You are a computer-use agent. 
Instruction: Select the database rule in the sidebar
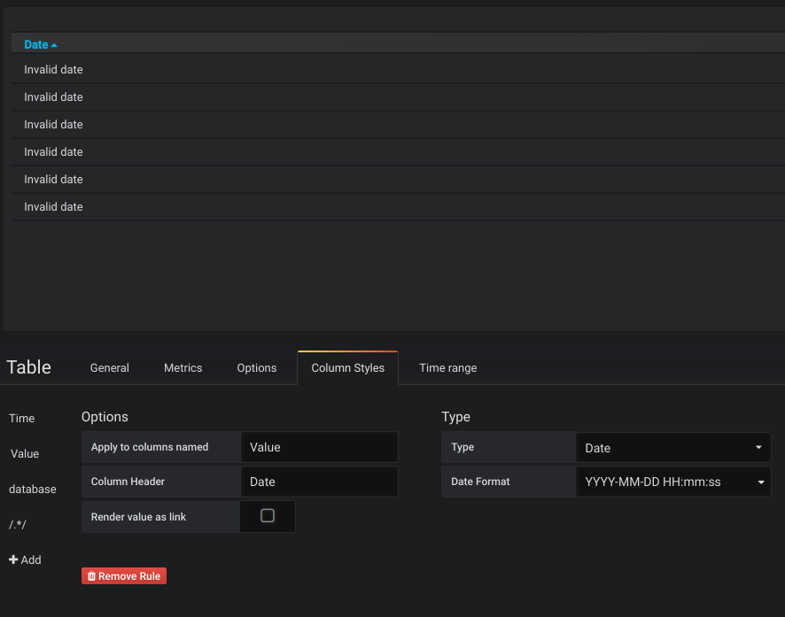point(33,489)
